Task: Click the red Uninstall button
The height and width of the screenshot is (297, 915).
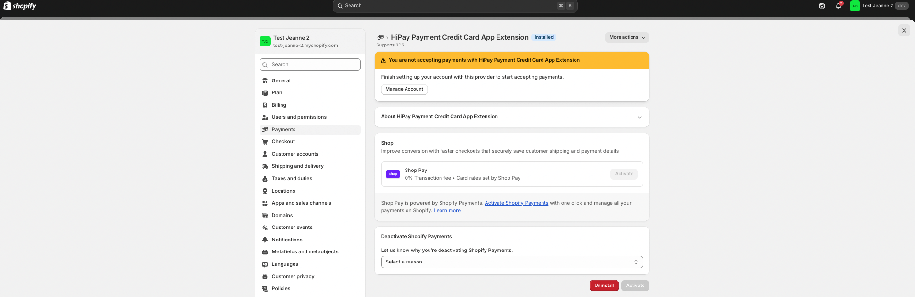Action: coord(604,286)
